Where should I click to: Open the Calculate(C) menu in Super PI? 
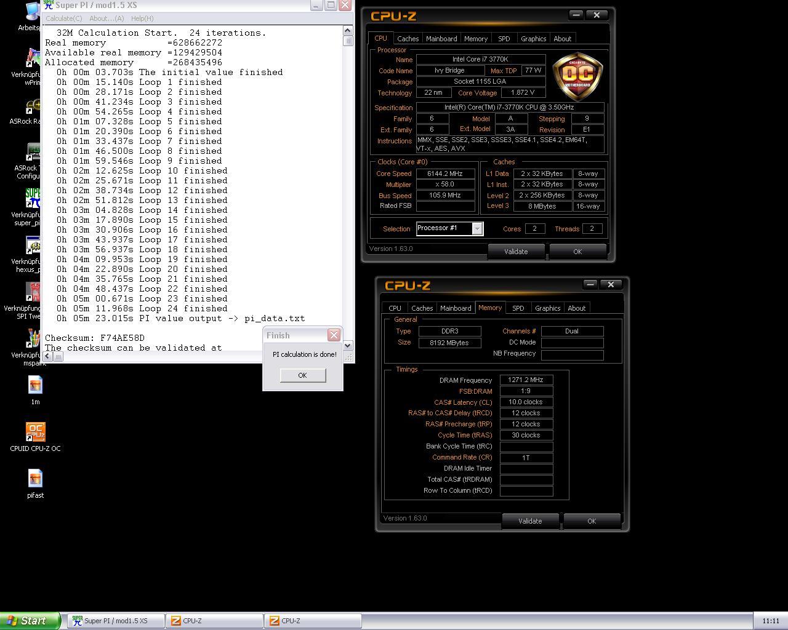pos(64,18)
